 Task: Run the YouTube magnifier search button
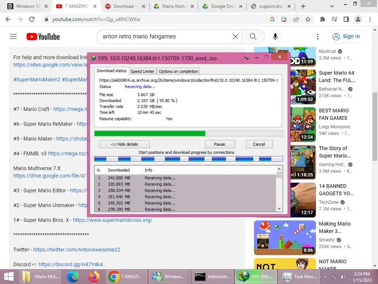coord(253,37)
